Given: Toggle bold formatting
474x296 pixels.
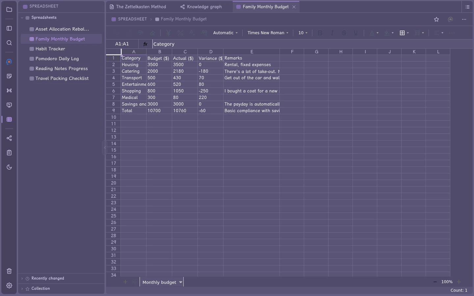Looking at the screenshot, I should coord(320,33).
